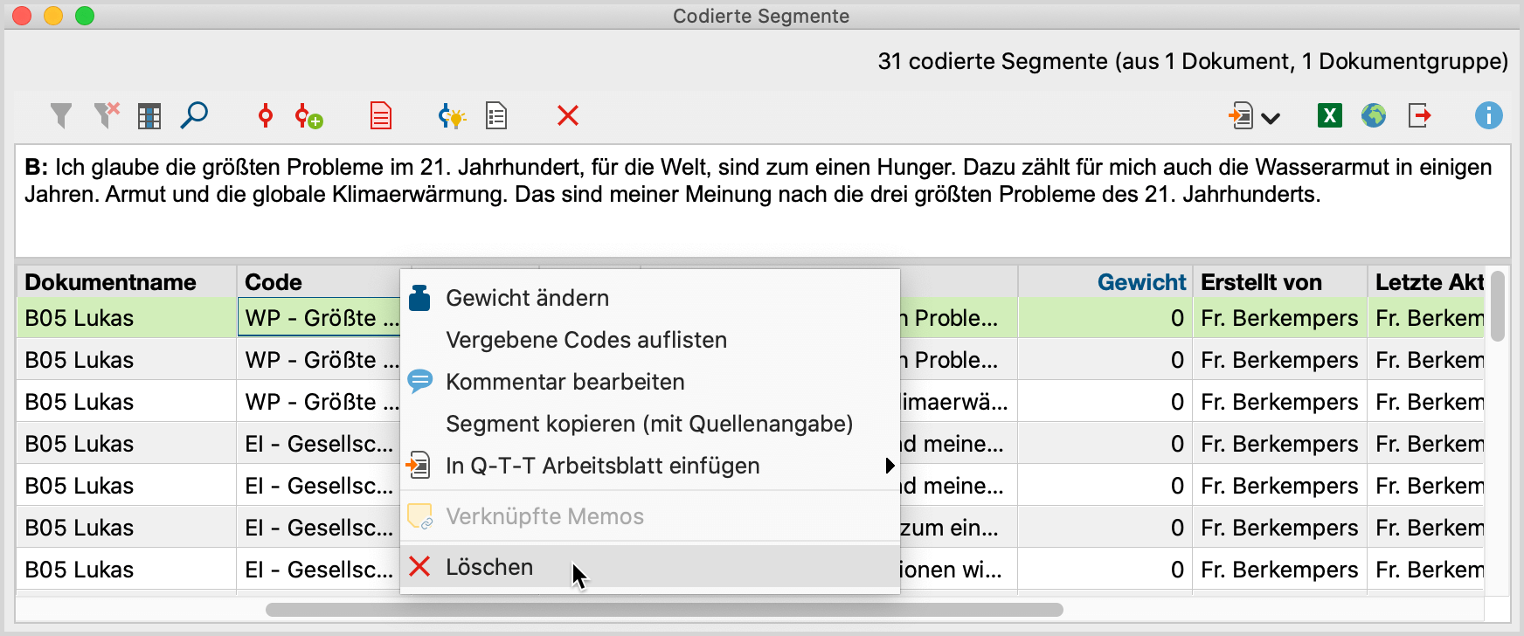
Task: Click the globe HTML export icon
Action: (x=1374, y=115)
